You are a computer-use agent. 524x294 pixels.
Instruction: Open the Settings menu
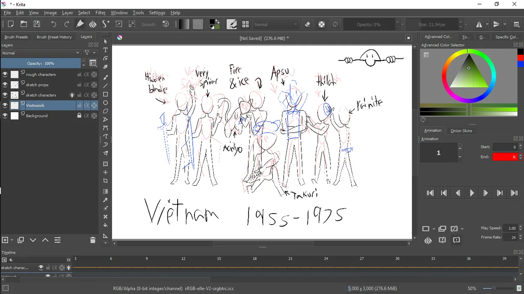click(x=157, y=13)
